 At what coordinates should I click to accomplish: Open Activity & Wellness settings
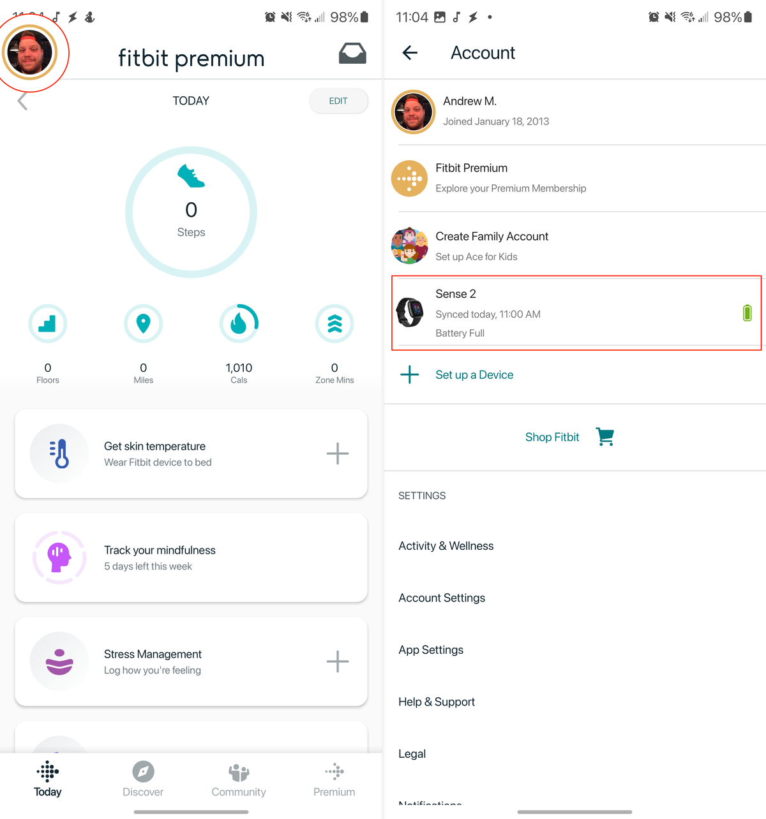(x=446, y=546)
